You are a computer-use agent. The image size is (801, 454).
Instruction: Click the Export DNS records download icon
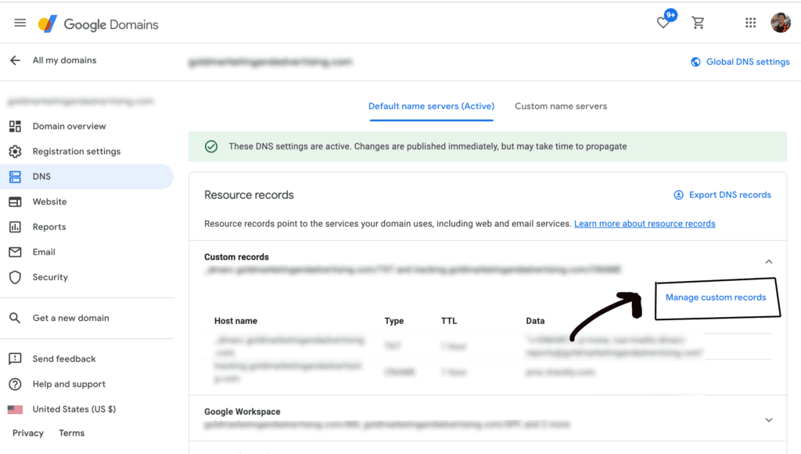(678, 195)
